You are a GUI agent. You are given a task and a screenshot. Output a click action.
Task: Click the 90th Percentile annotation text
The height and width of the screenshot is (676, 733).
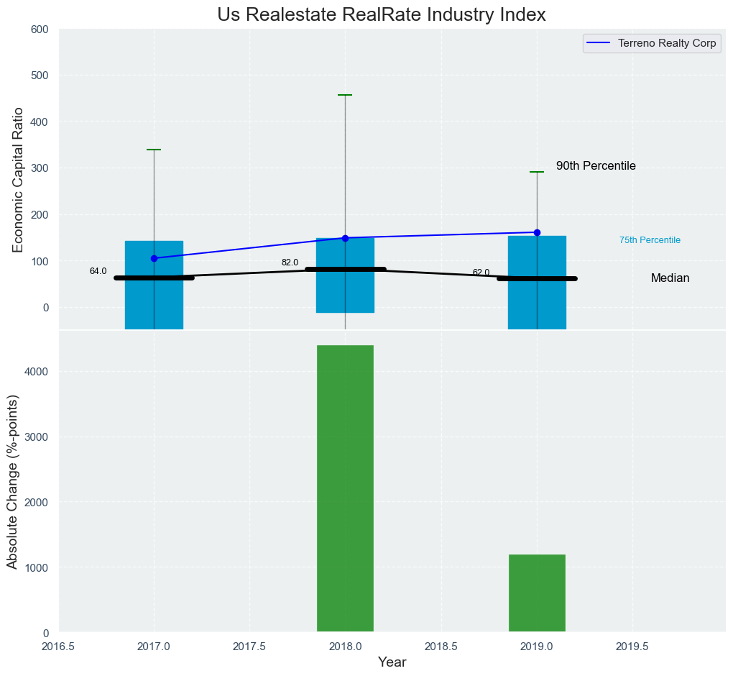pyautogui.click(x=596, y=166)
